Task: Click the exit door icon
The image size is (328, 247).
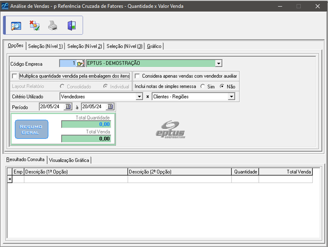Action: coord(71,26)
